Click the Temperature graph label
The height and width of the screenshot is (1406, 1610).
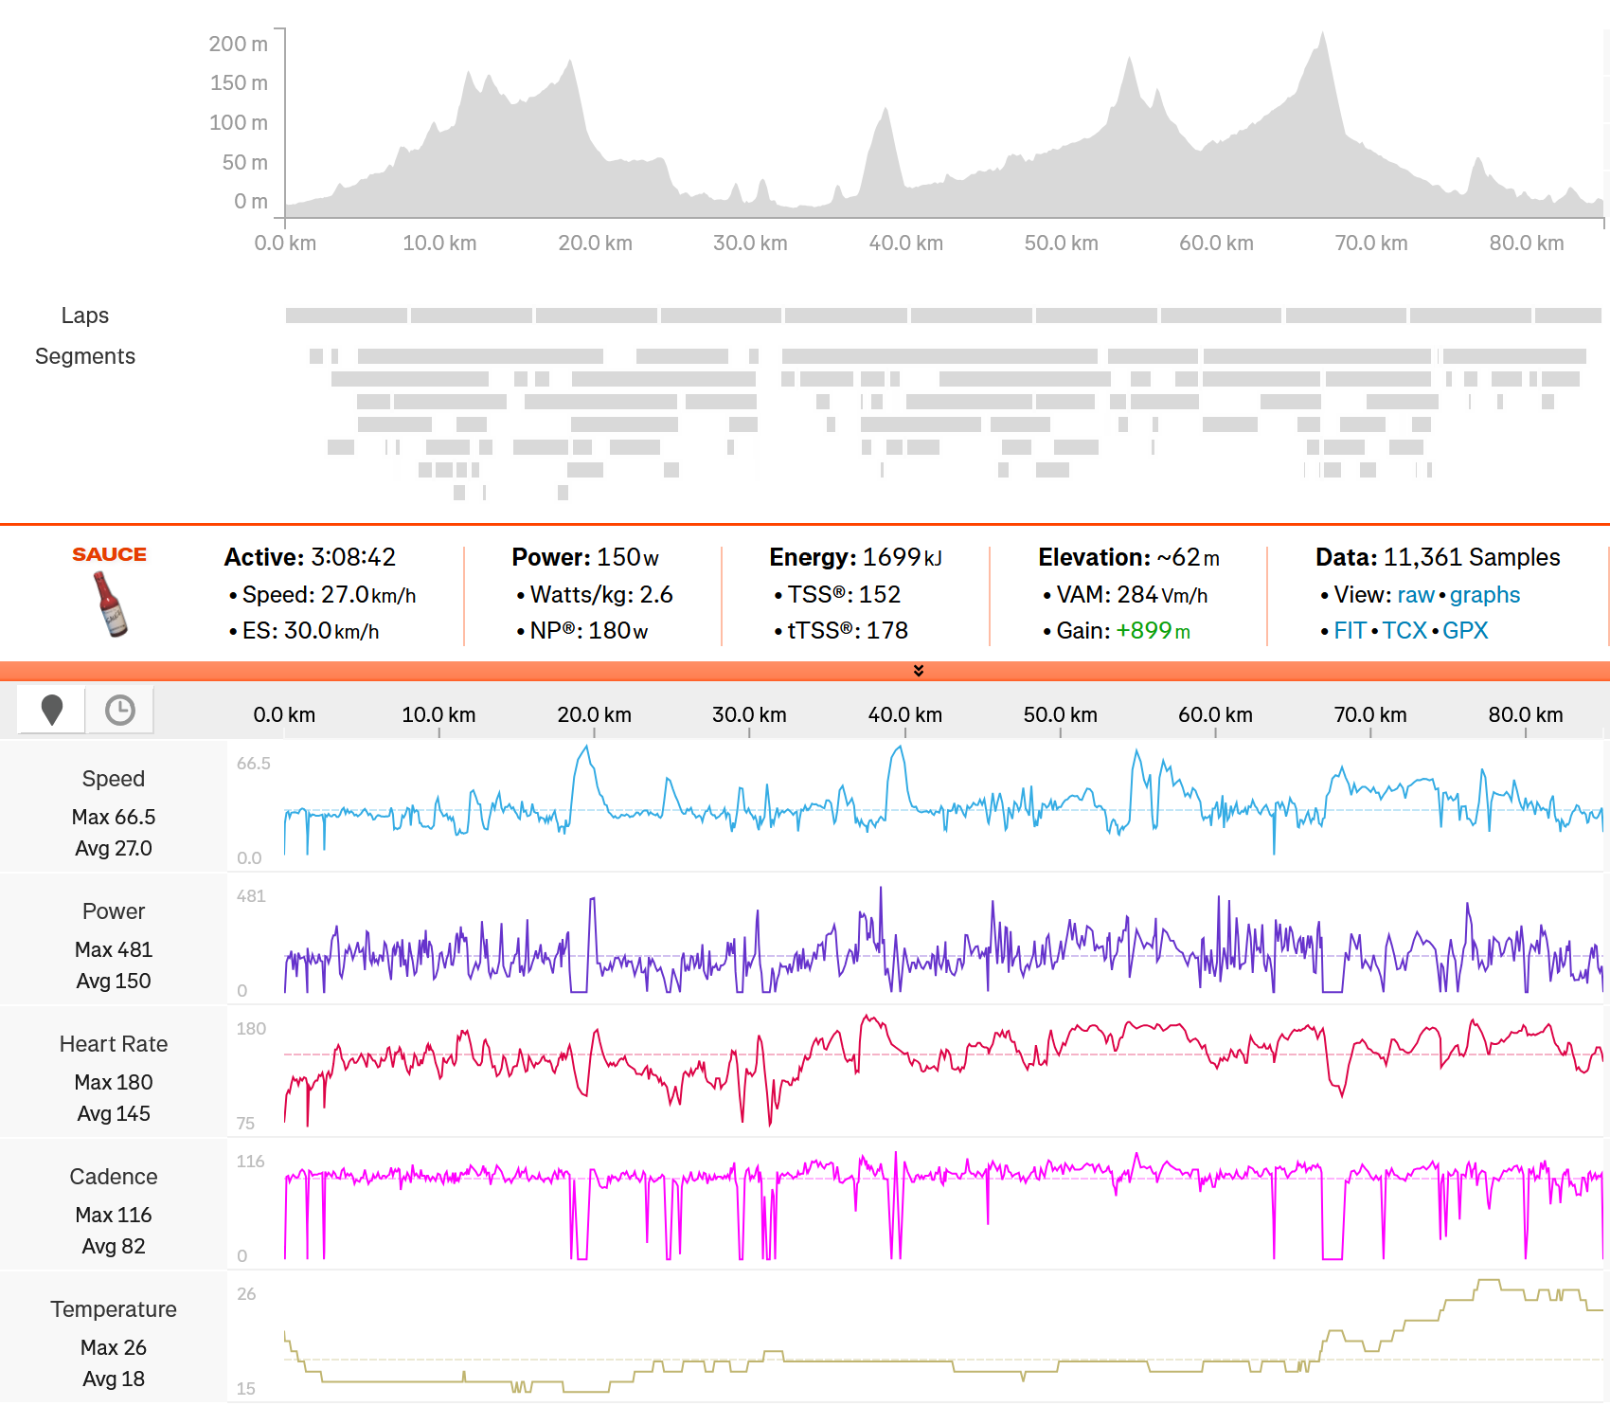pos(114,1309)
